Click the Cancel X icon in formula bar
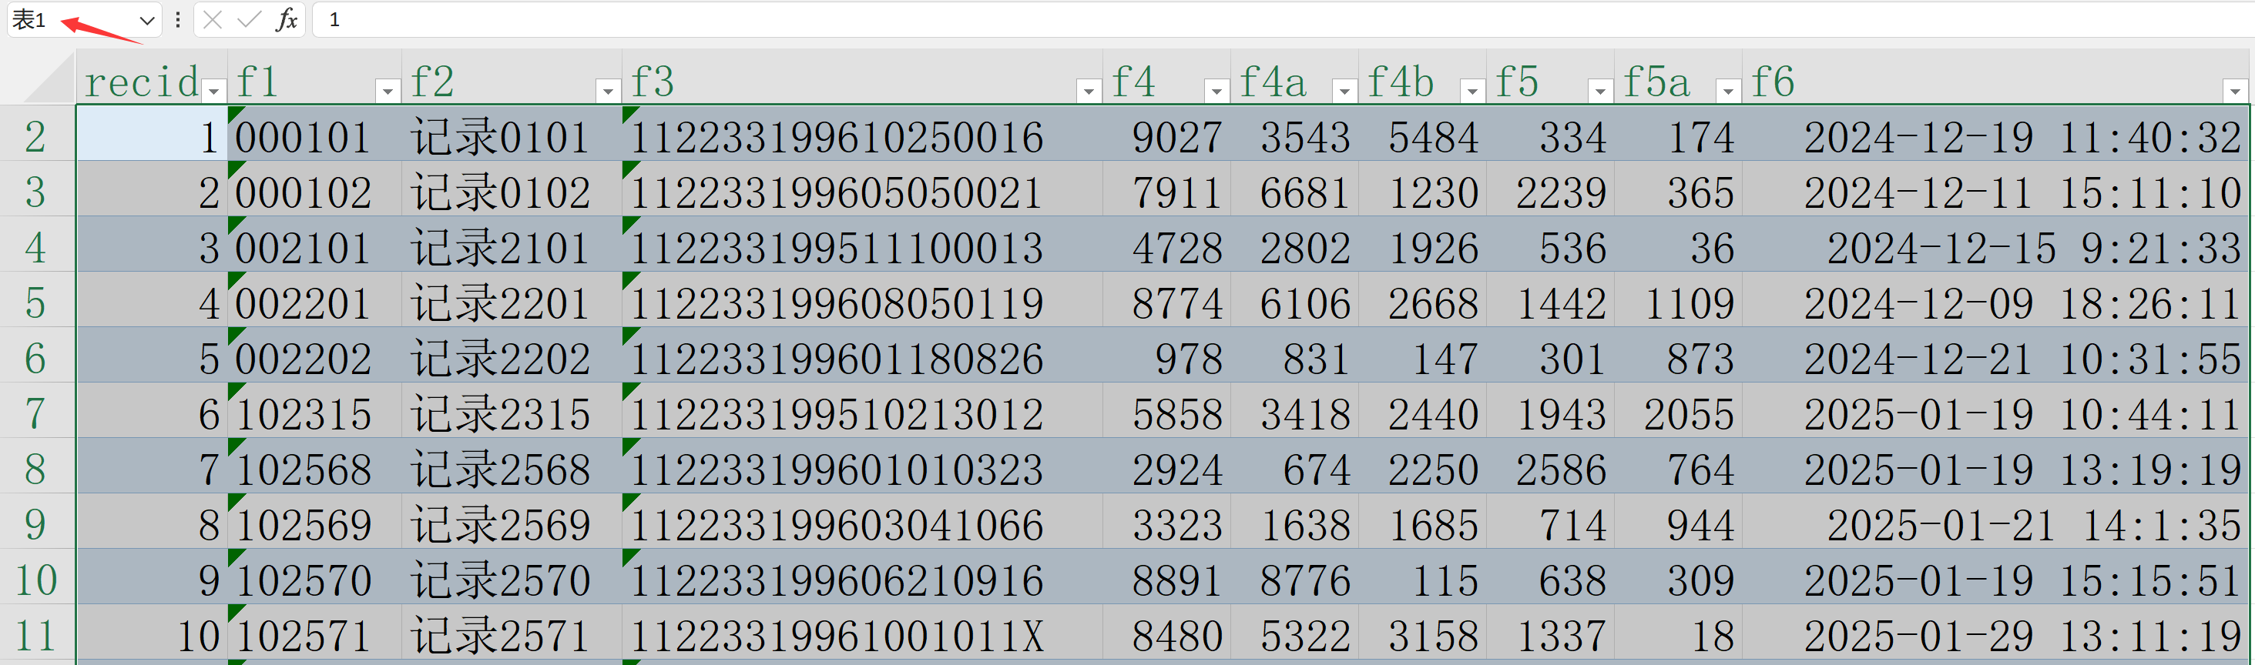The height and width of the screenshot is (665, 2255). [x=213, y=19]
